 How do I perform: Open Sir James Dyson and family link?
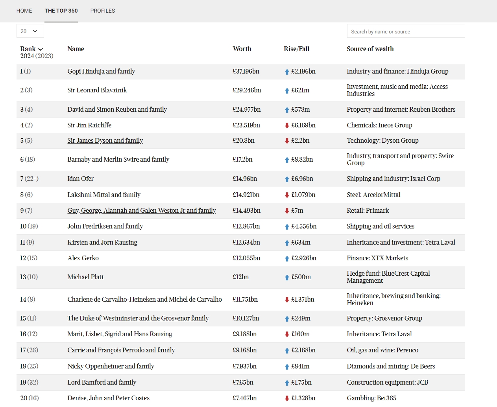pos(105,140)
